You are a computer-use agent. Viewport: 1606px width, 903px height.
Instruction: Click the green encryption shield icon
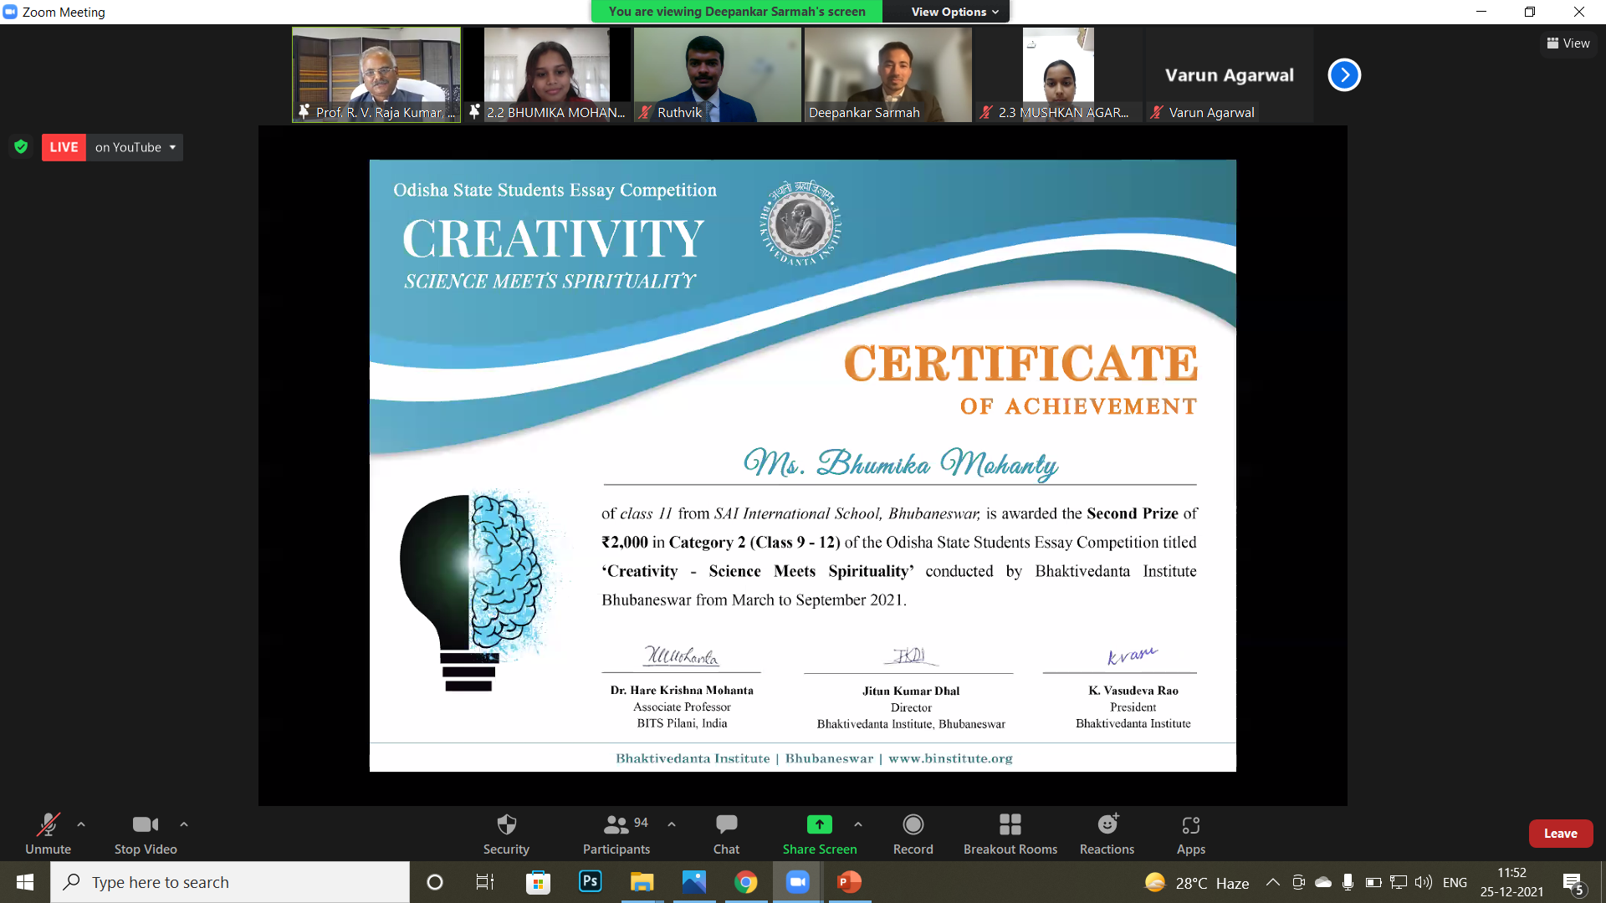(x=21, y=147)
